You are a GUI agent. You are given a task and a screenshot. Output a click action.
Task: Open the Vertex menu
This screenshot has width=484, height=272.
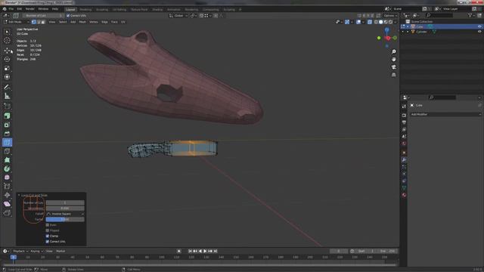94,22
